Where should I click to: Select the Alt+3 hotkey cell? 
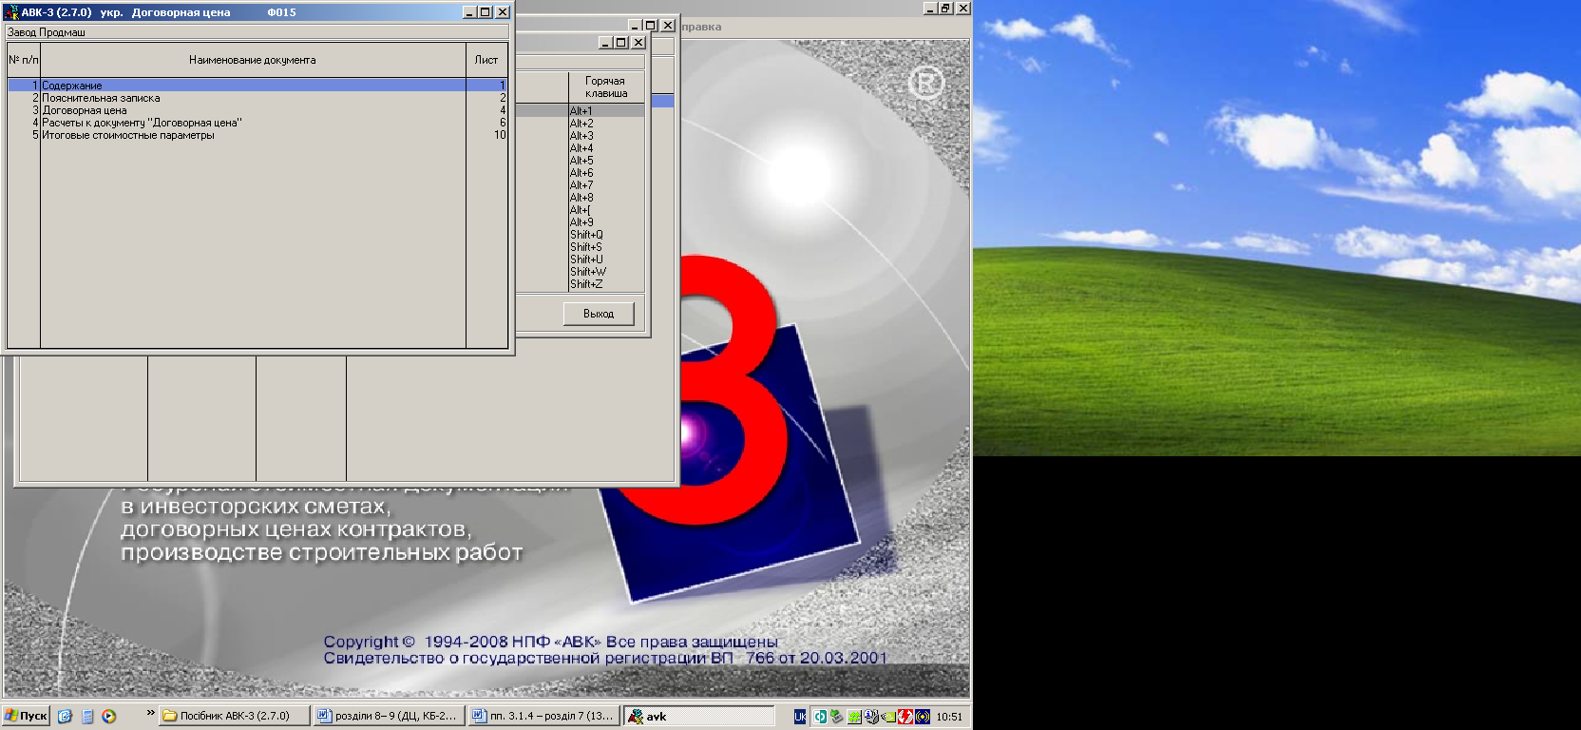pyautogui.click(x=606, y=136)
